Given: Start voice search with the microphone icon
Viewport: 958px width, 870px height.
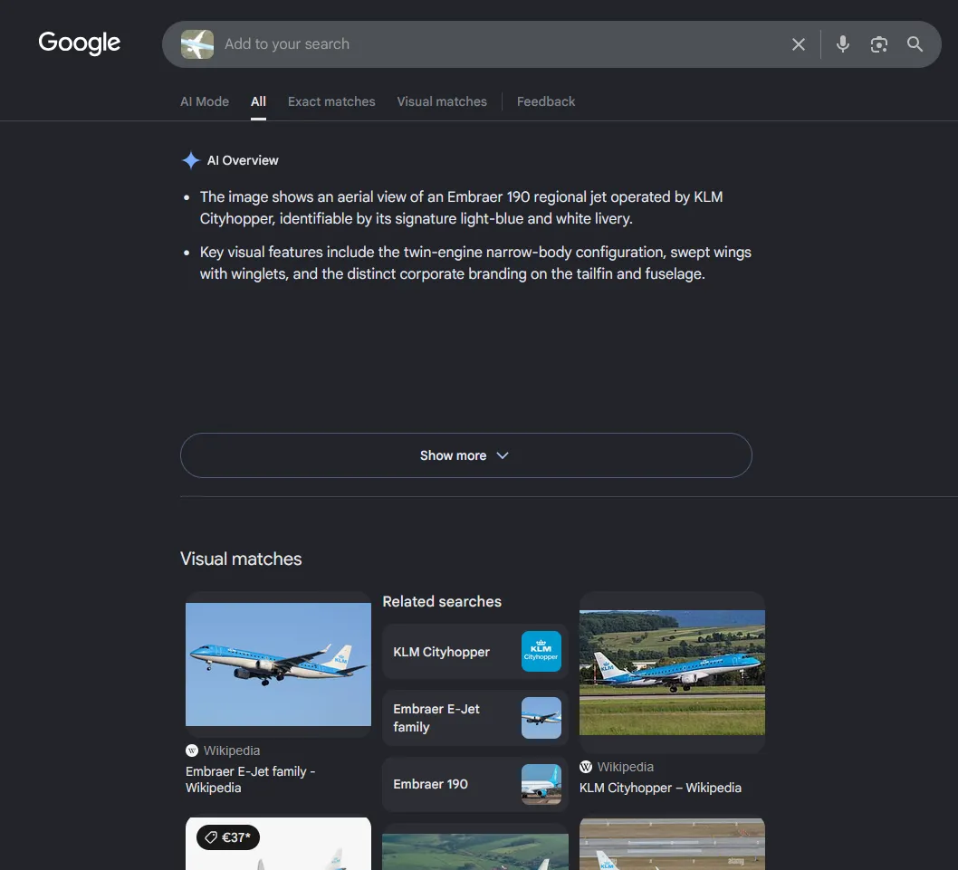Looking at the screenshot, I should coord(842,44).
